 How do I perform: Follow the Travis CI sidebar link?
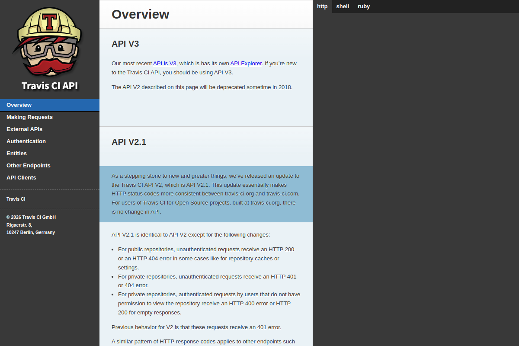(x=16, y=199)
